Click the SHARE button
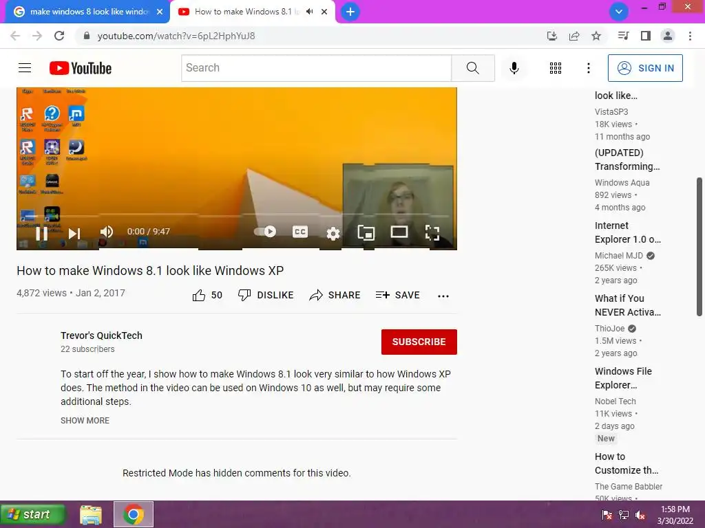Screen dimensions: 705x528 point(335,295)
